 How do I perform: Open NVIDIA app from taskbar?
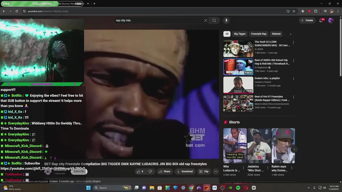click(x=230, y=188)
